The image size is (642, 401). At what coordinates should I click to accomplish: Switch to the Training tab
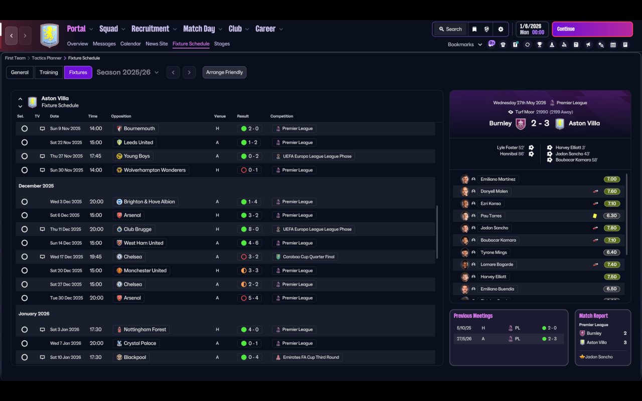pyautogui.click(x=49, y=73)
